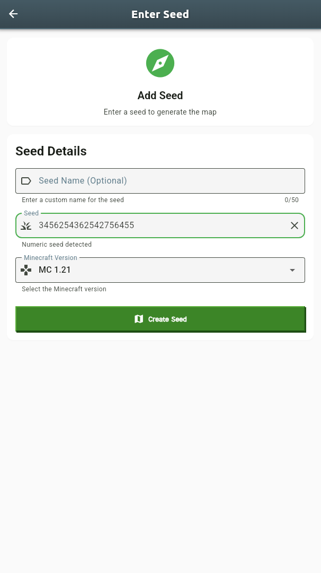
Task: Click the 0/50 character counter
Action: (x=292, y=199)
